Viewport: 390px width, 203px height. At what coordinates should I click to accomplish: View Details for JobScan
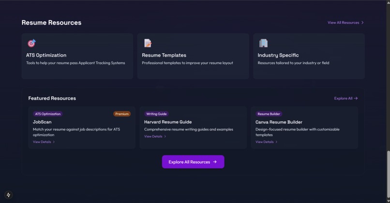point(44,142)
